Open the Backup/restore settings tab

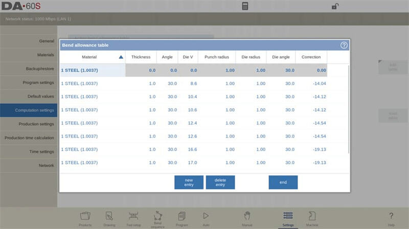click(29, 68)
